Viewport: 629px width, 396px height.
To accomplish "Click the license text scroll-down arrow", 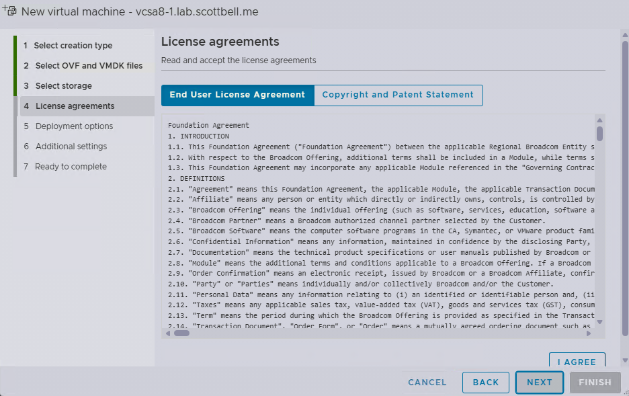I will (x=599, y=322).
